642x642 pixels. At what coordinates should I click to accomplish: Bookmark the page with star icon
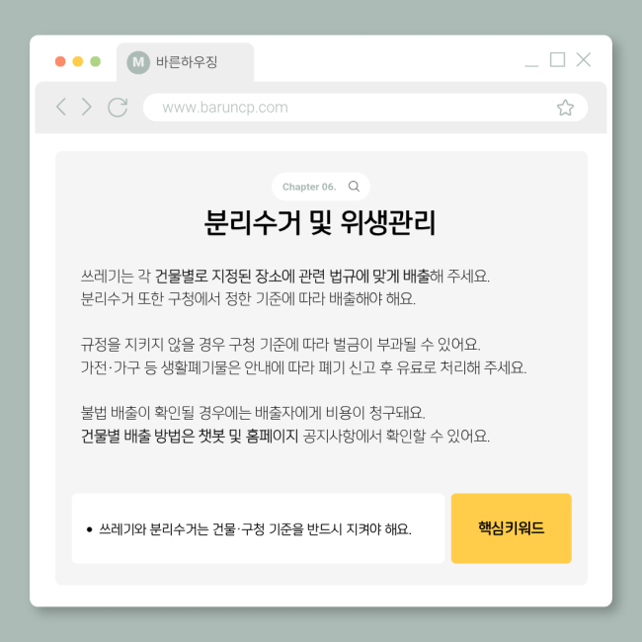pyautogui.click(x=565, y=108)
